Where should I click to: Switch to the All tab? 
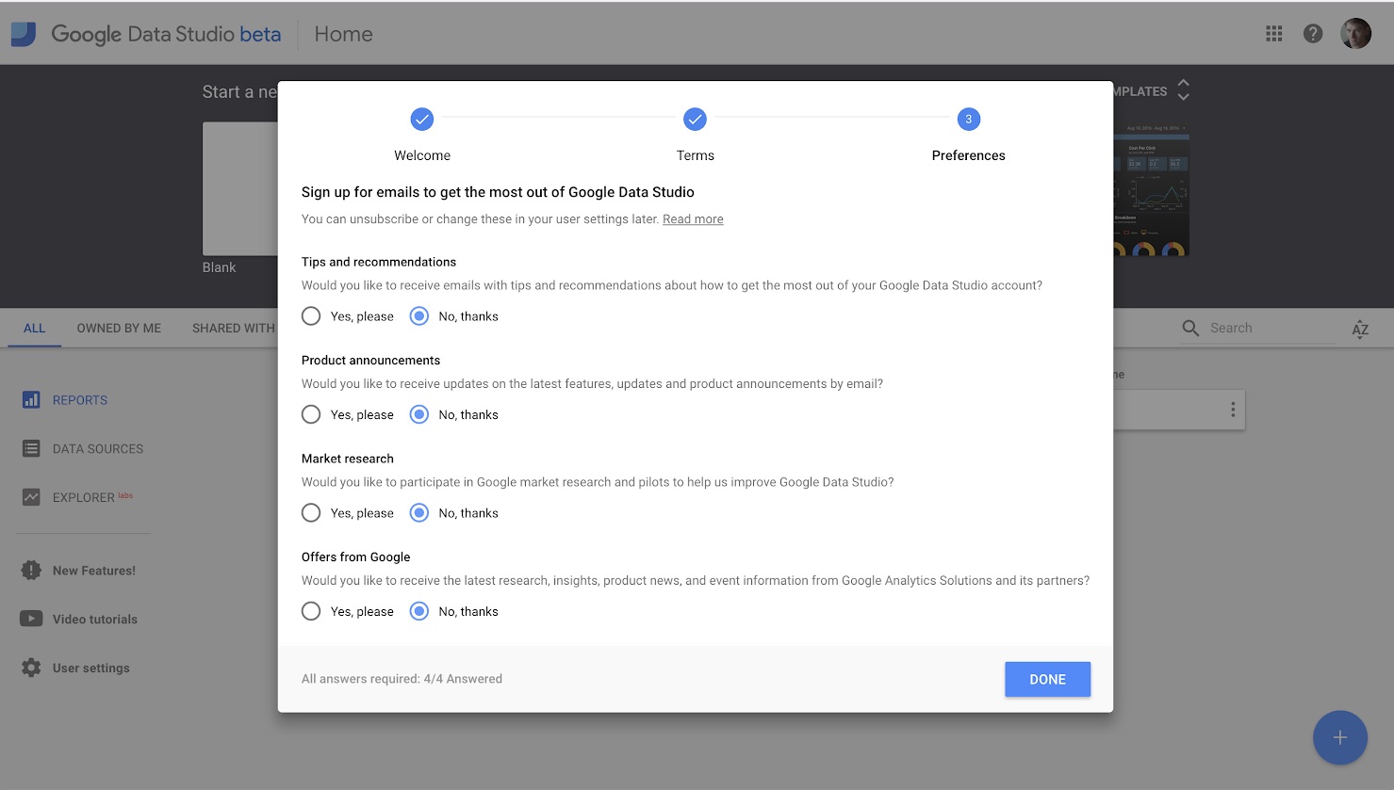point(34,328)
